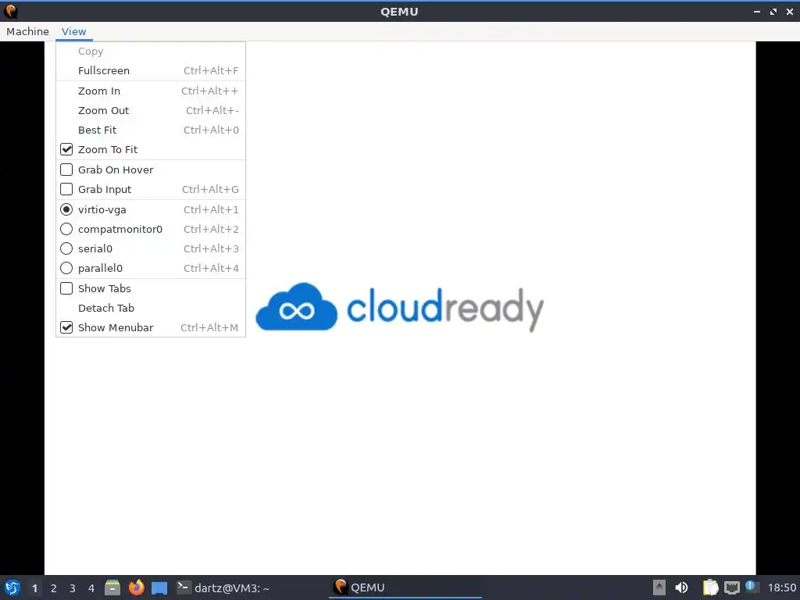
Task: Enable the Grab Input checkbox
Action: coord(66,189)
